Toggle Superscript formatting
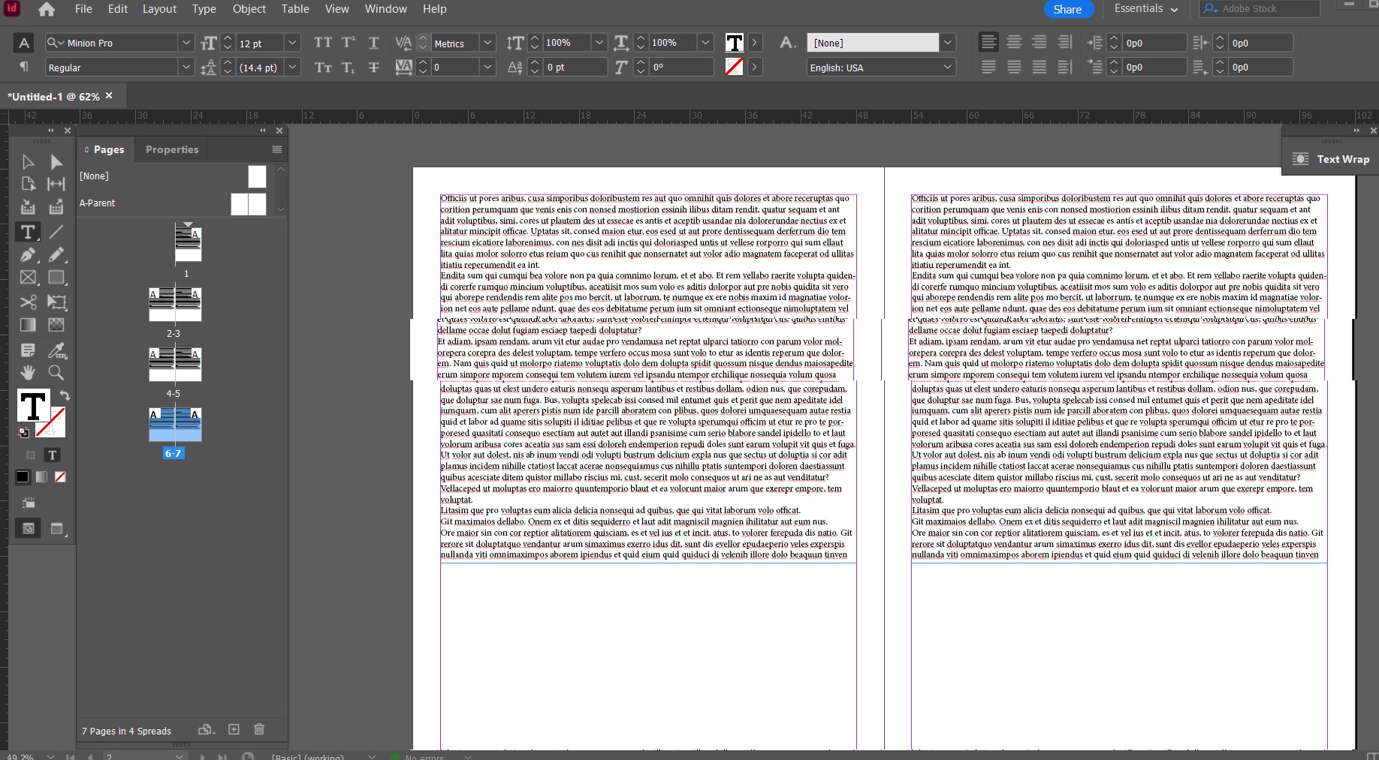This screenshot has height=760, width=1379. [348, 43]
